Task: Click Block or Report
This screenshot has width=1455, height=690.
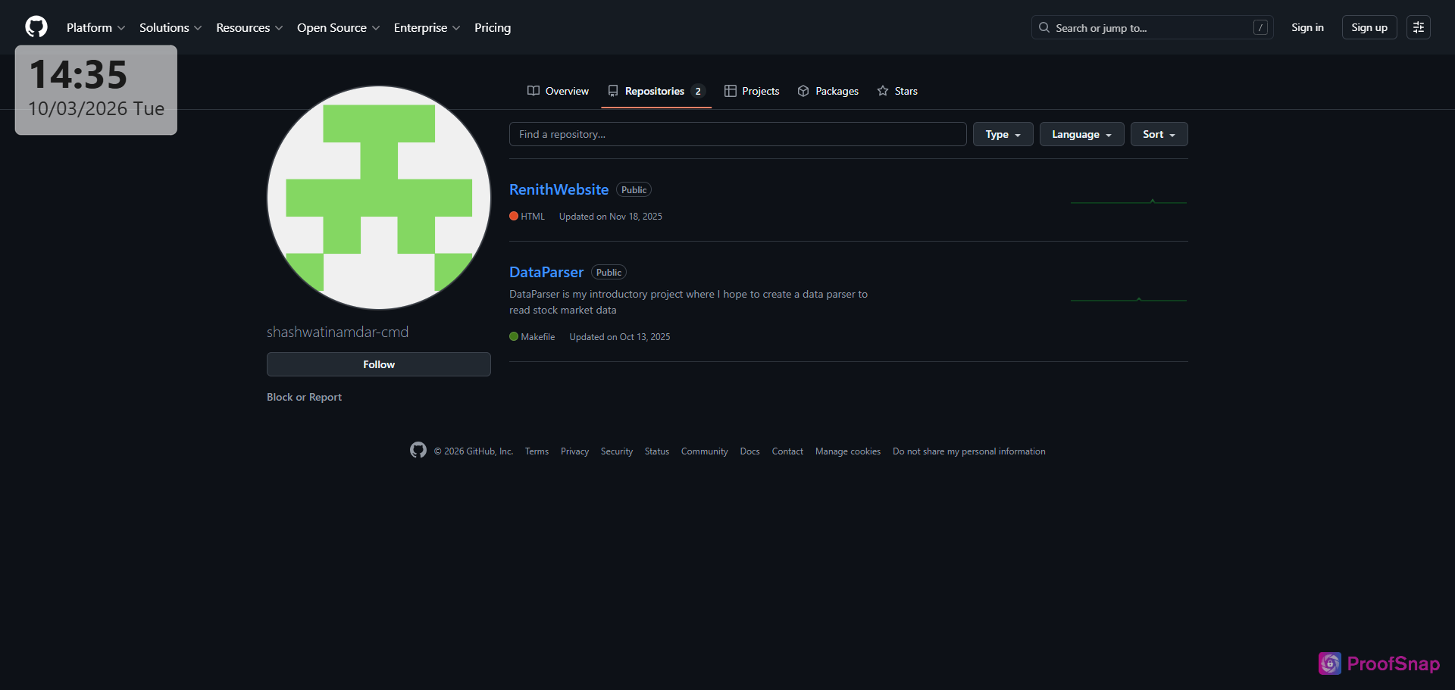Action: click(304, 397)
